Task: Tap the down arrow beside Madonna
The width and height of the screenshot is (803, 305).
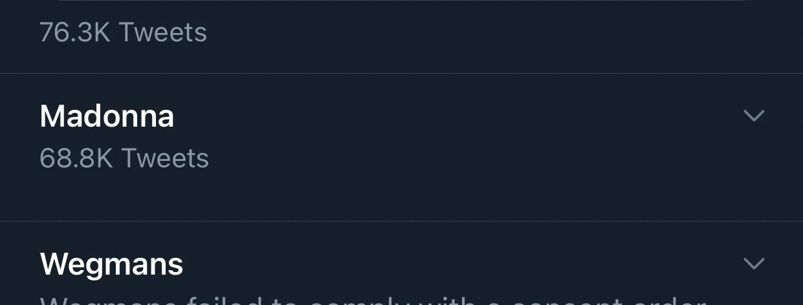Action: (x=754, y=116)
